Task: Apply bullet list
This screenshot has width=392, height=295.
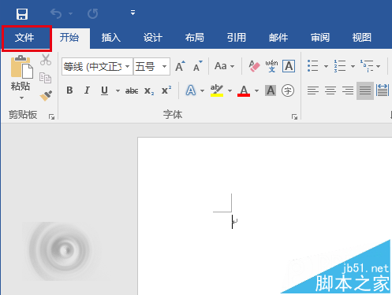Action: (x=313, y=66)
